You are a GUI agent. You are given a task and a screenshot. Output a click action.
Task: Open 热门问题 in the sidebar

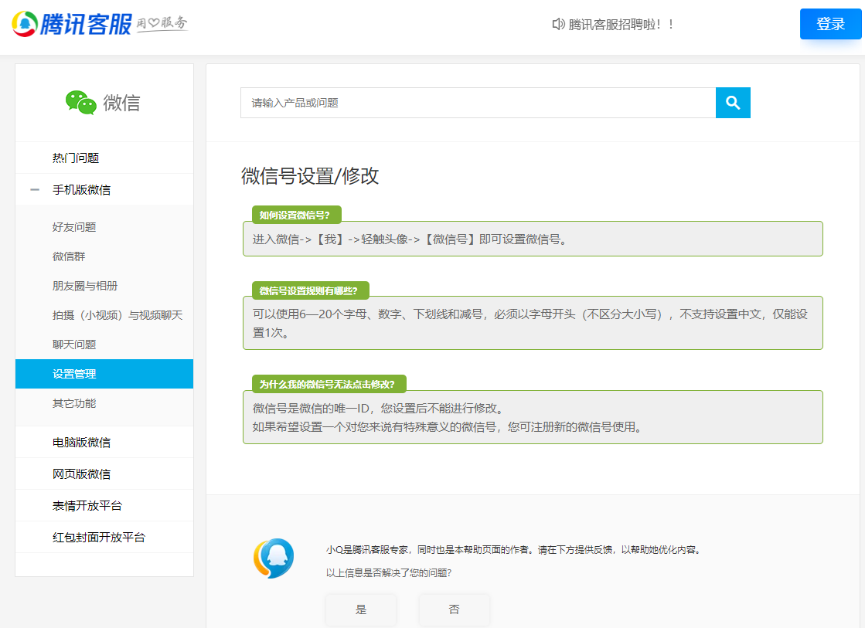(76, 158)
